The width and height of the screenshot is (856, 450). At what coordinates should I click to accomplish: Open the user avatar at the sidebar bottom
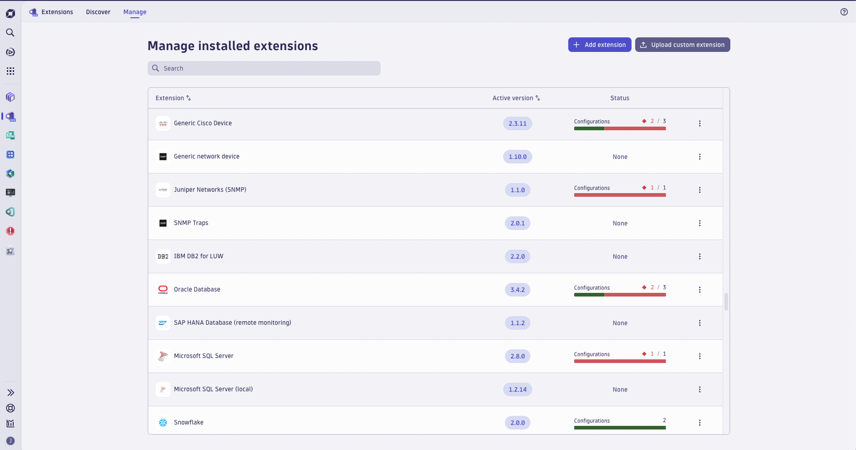[x=10, y=441]
